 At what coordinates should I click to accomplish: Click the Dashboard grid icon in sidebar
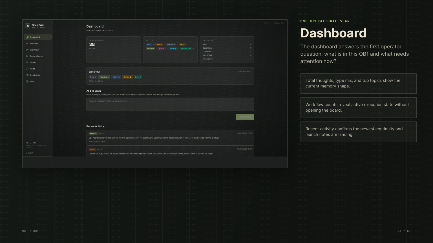point(27,37)
